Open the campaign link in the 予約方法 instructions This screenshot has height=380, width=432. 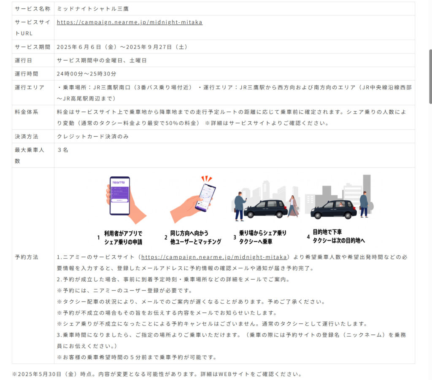tap(214, 257)
